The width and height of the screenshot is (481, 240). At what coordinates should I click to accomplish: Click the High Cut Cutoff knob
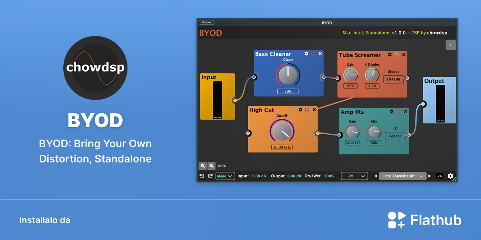pos(282,131)
